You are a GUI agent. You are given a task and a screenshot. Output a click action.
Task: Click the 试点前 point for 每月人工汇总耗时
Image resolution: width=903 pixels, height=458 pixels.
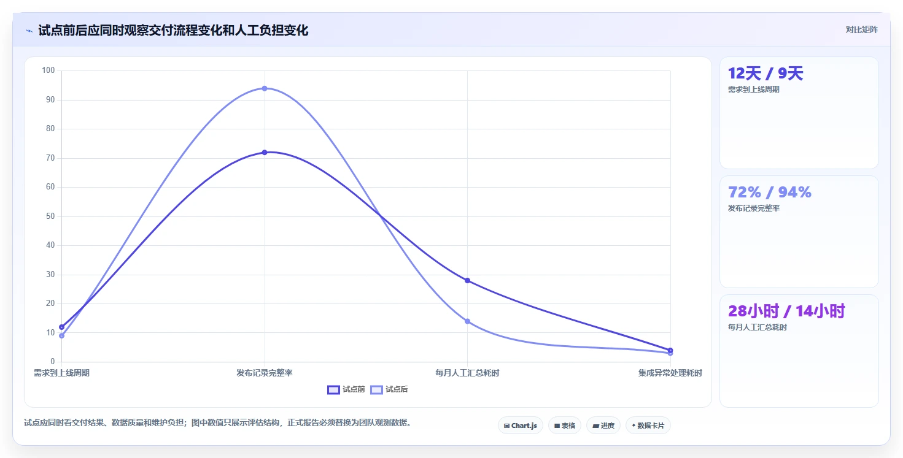tap(467, 280)
